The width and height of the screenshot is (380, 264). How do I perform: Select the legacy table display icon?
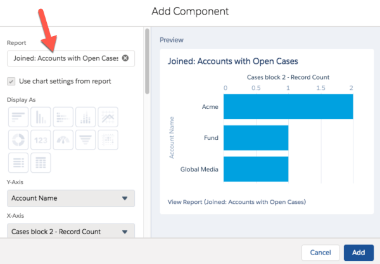[x=18, y=163]
